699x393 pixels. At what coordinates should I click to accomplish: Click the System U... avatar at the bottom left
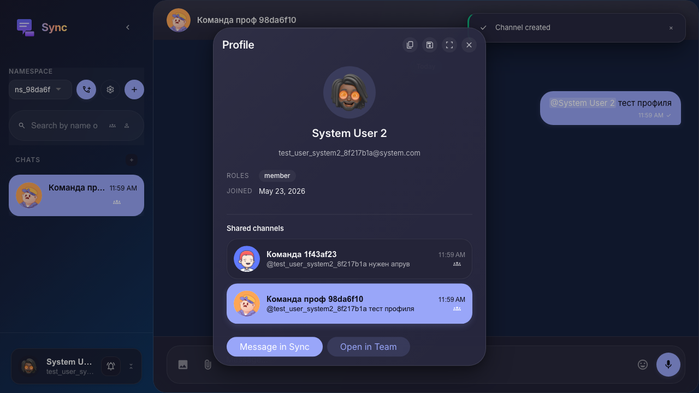pos(29,366)
